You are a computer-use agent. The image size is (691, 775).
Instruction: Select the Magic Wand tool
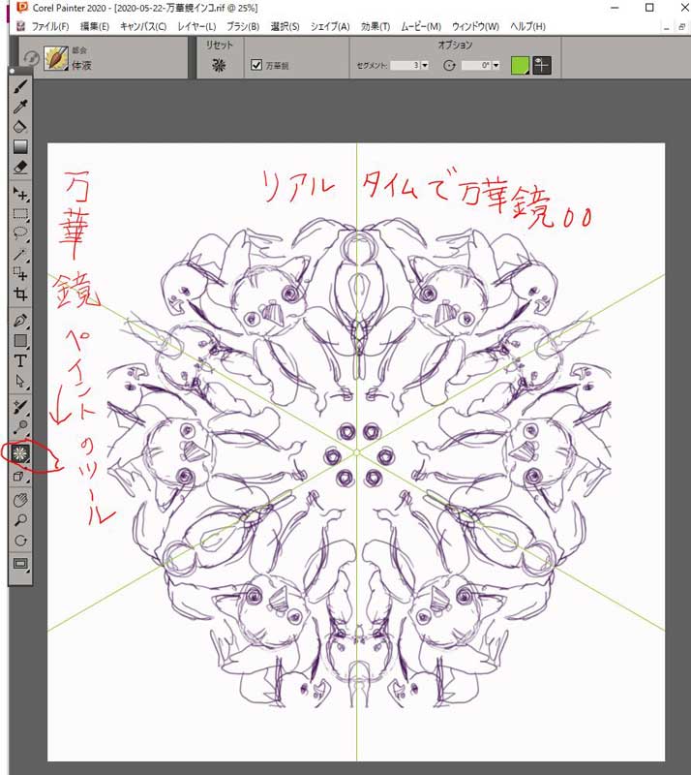(x=19, y=254)
